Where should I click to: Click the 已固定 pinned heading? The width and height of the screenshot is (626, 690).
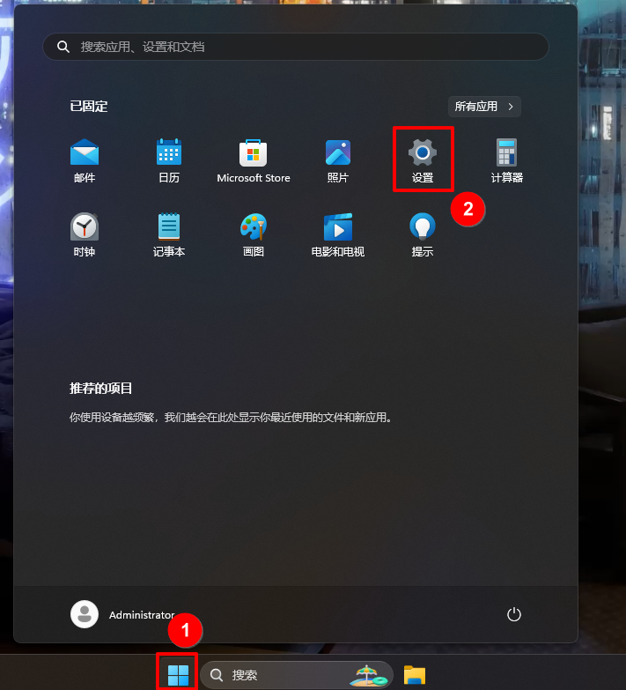(x=89, y=107)
